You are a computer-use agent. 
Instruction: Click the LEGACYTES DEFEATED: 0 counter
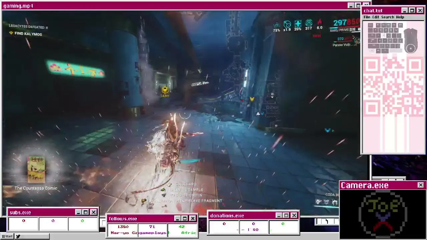(28, 27)
